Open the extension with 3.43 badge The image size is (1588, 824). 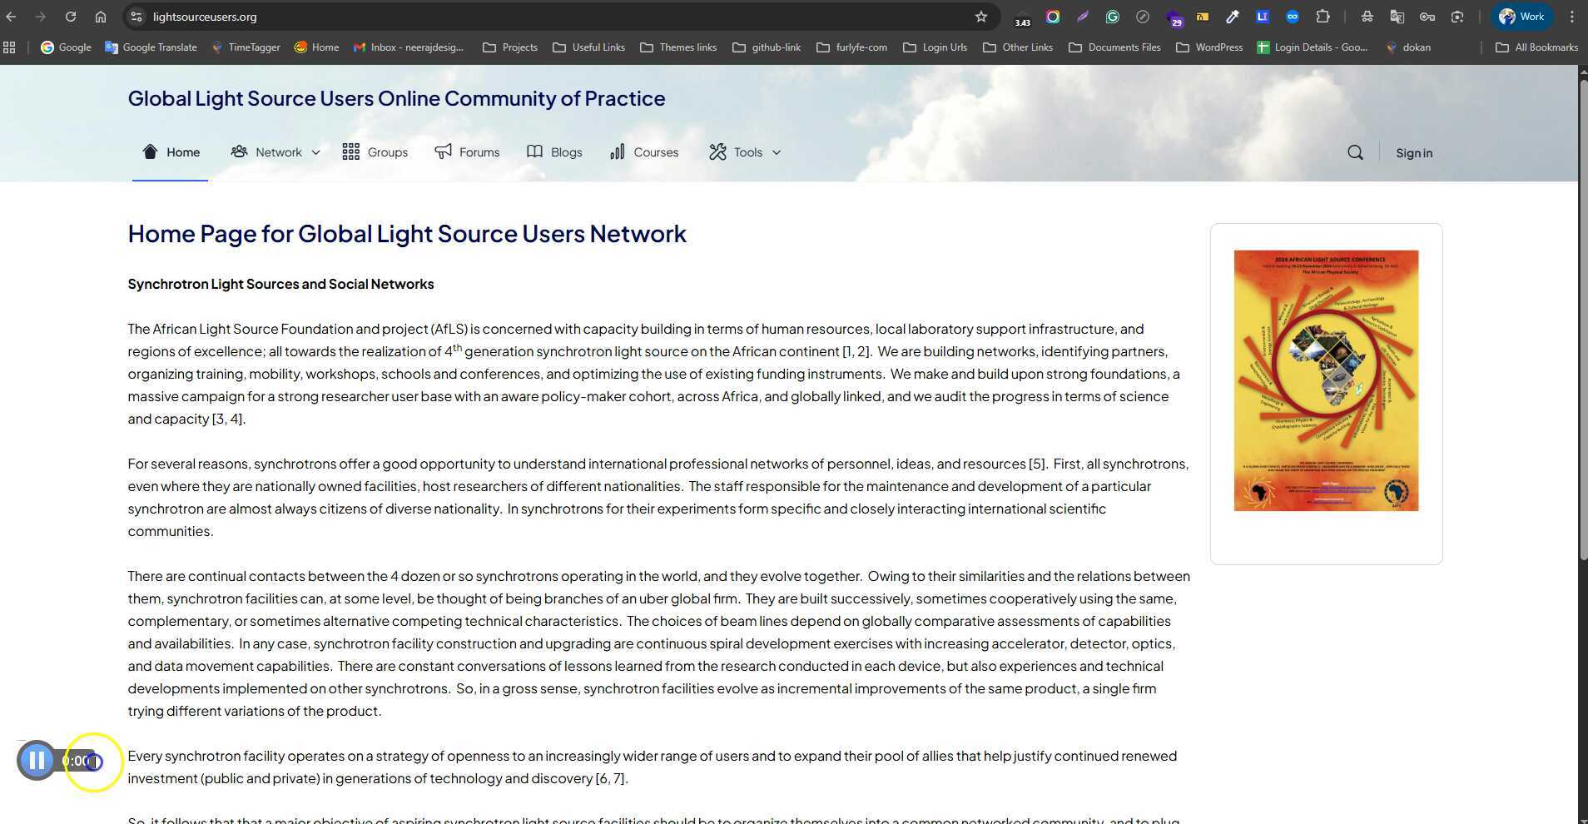pos(1023,17)
